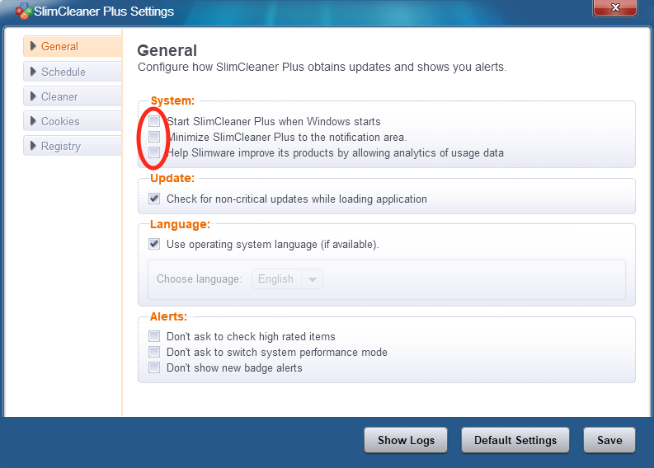Open the Cleaner settings section
This screenshot has height=468, width=654.
pos(73,96)
